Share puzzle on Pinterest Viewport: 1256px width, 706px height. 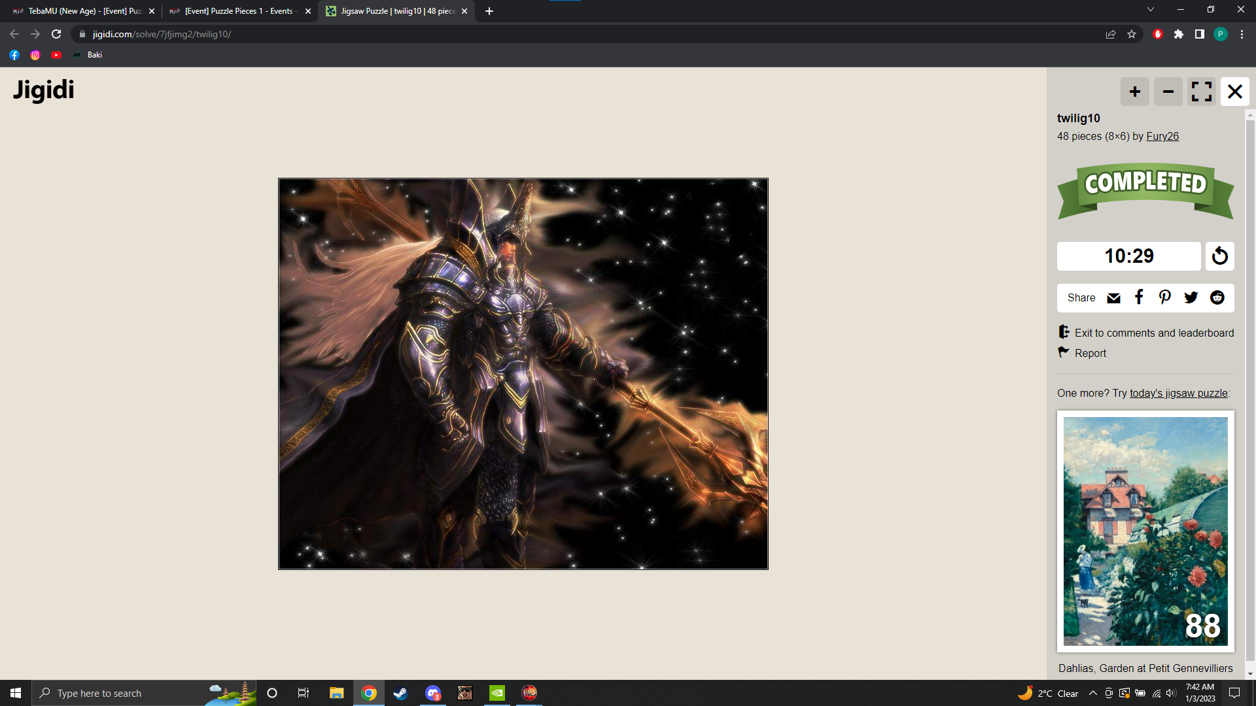coord(1164,297)
